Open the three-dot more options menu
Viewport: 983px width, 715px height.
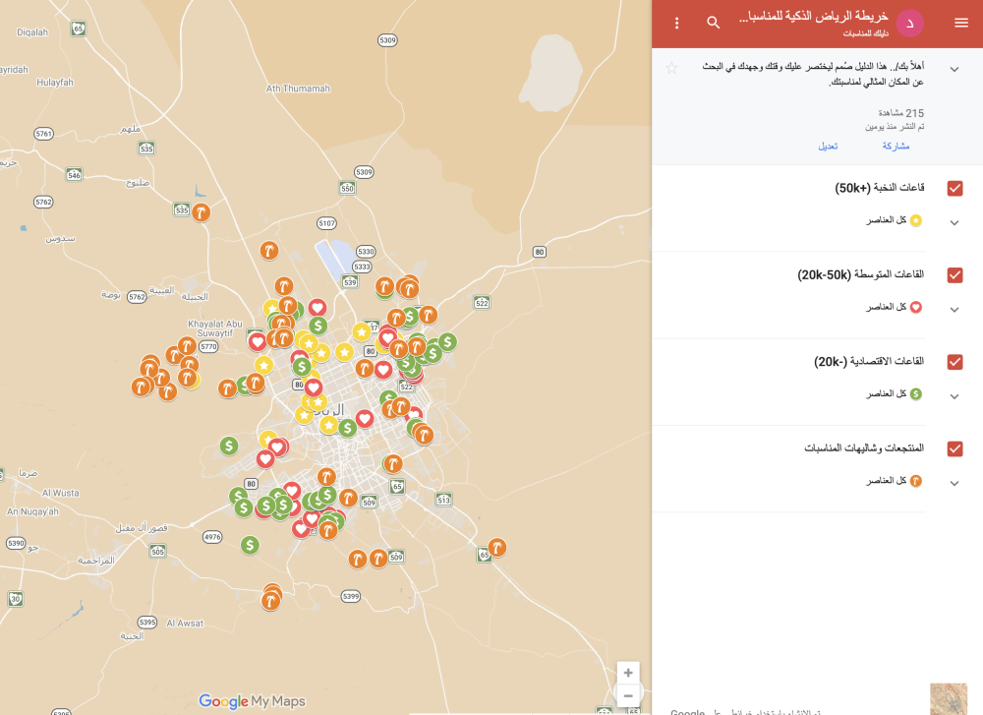(676, 23)
